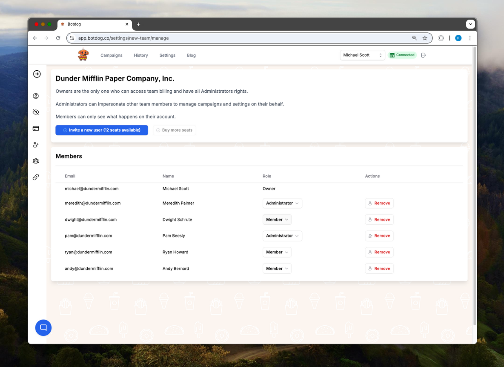
Task: Open Ryan Howard's role dropdown
Action: click(x=277, y=252)
